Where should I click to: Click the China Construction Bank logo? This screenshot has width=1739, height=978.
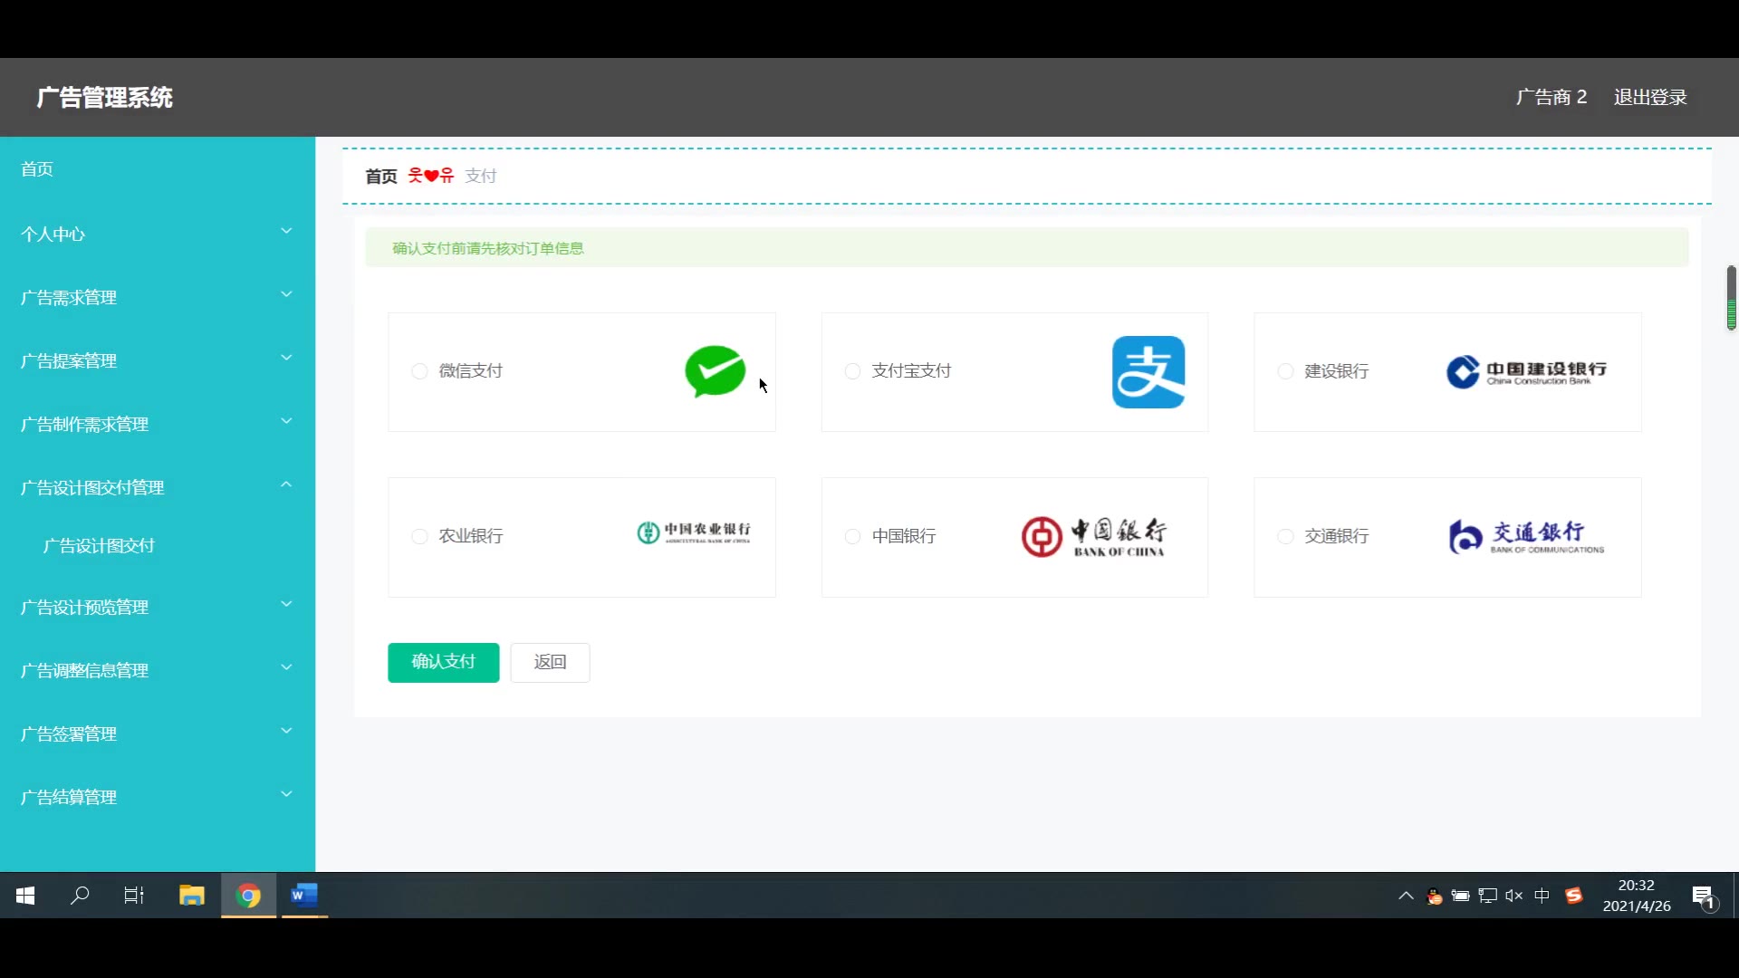tap(1527, 371)
